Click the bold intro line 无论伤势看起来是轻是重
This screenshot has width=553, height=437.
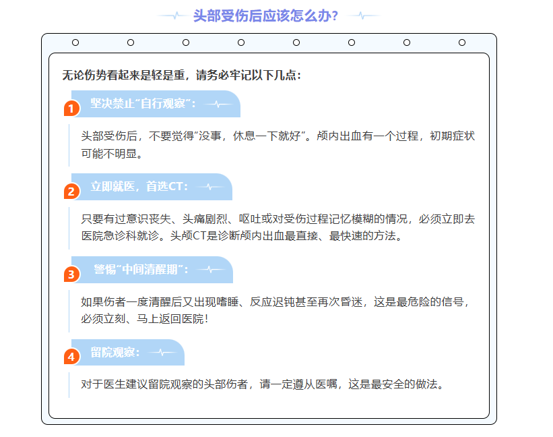(182, 75)
